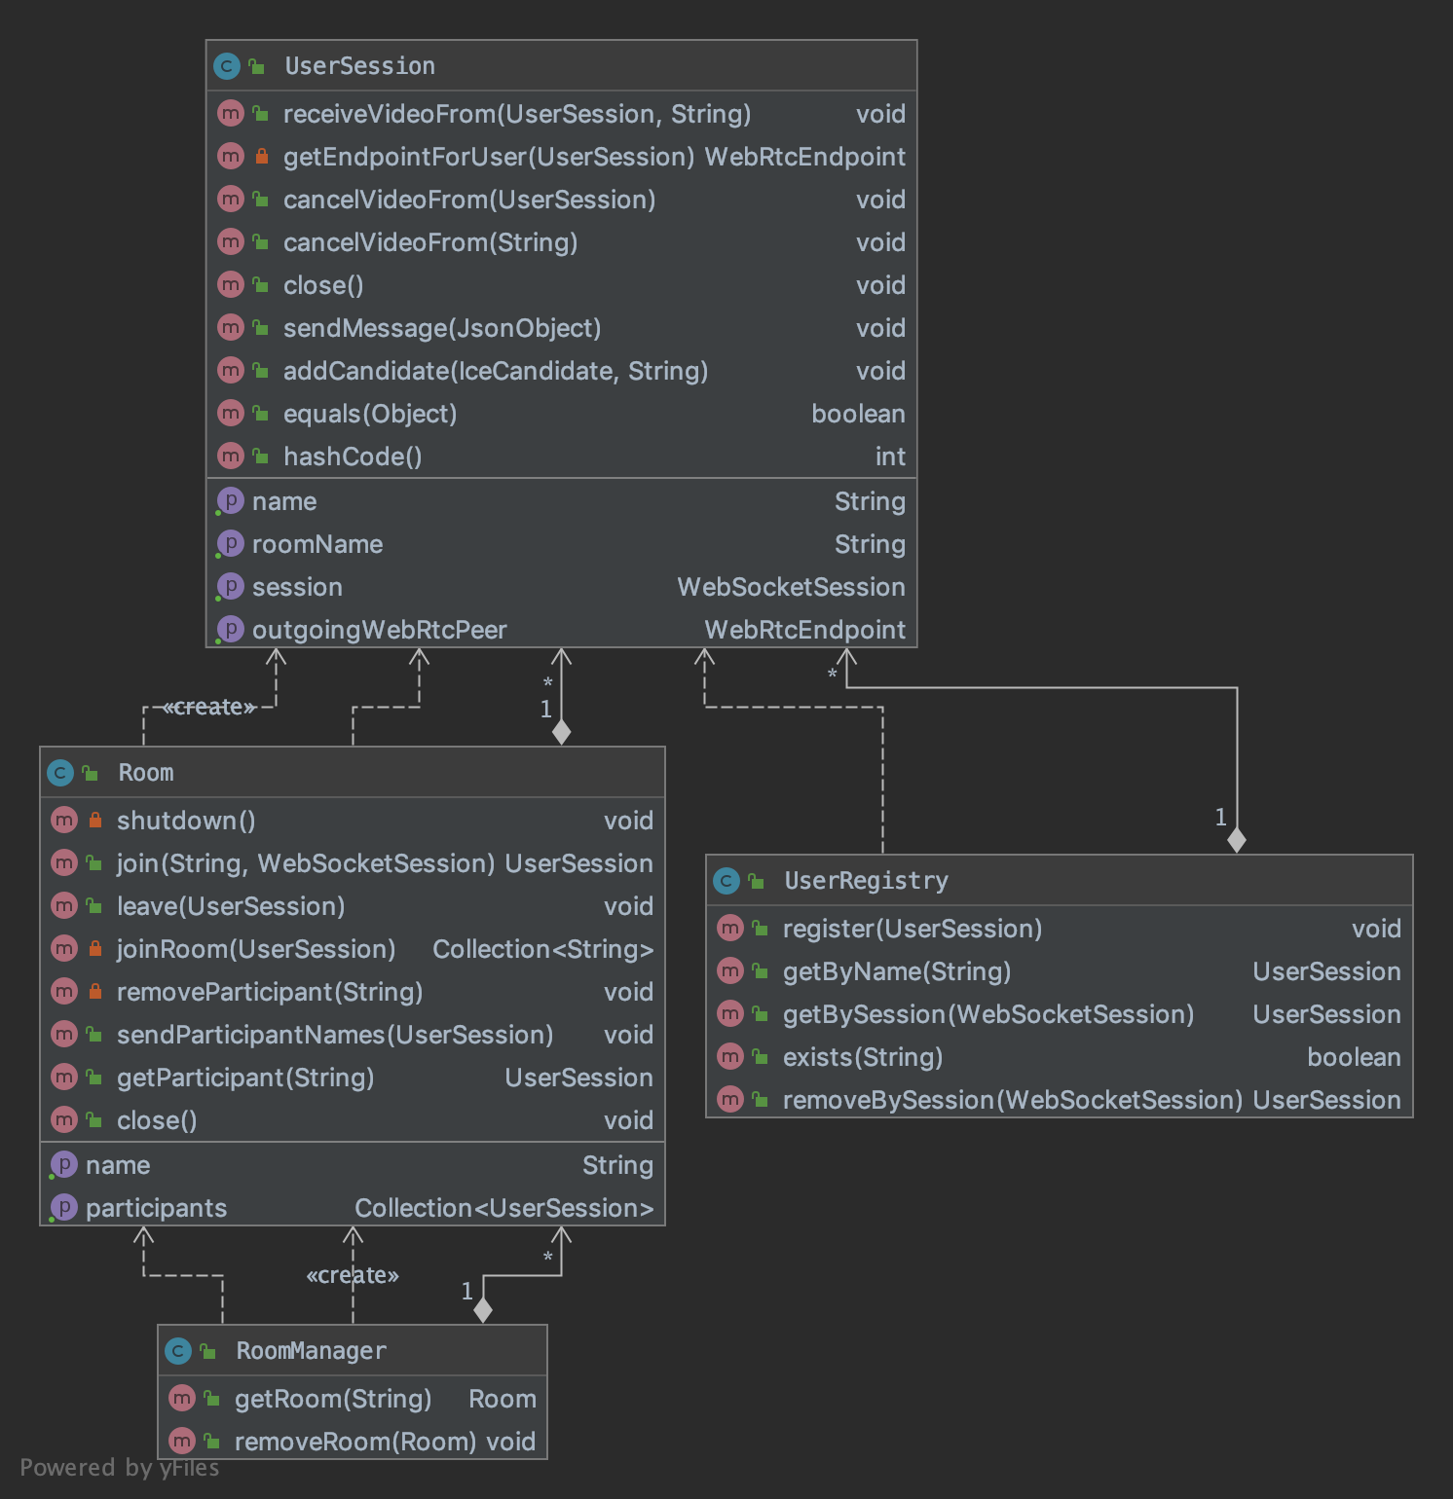1453x1499 pixels.
Task: Click the boolean return type of equals(Object)
Action: (859, 414)
